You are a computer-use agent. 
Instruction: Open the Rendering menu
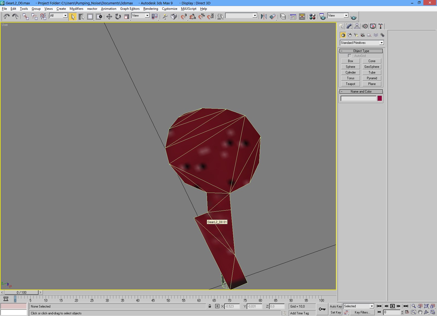click(x=150, y=9)
